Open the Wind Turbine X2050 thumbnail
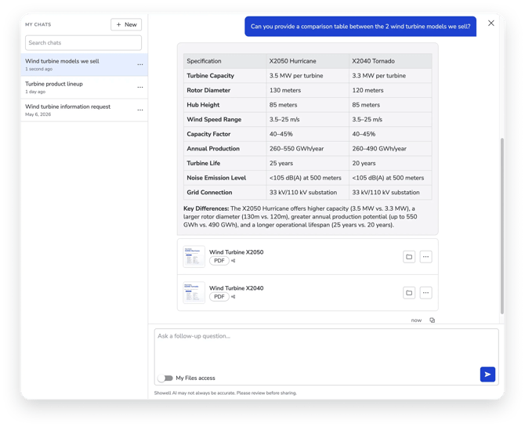The height and width of the screenshot is (427, 525). pyautogui.click(x=194, y=257)
